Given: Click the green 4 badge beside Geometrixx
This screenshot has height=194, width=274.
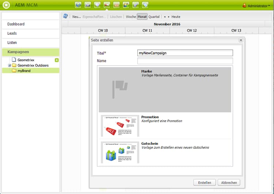Looking at the screenshot, I should point(57,60).
